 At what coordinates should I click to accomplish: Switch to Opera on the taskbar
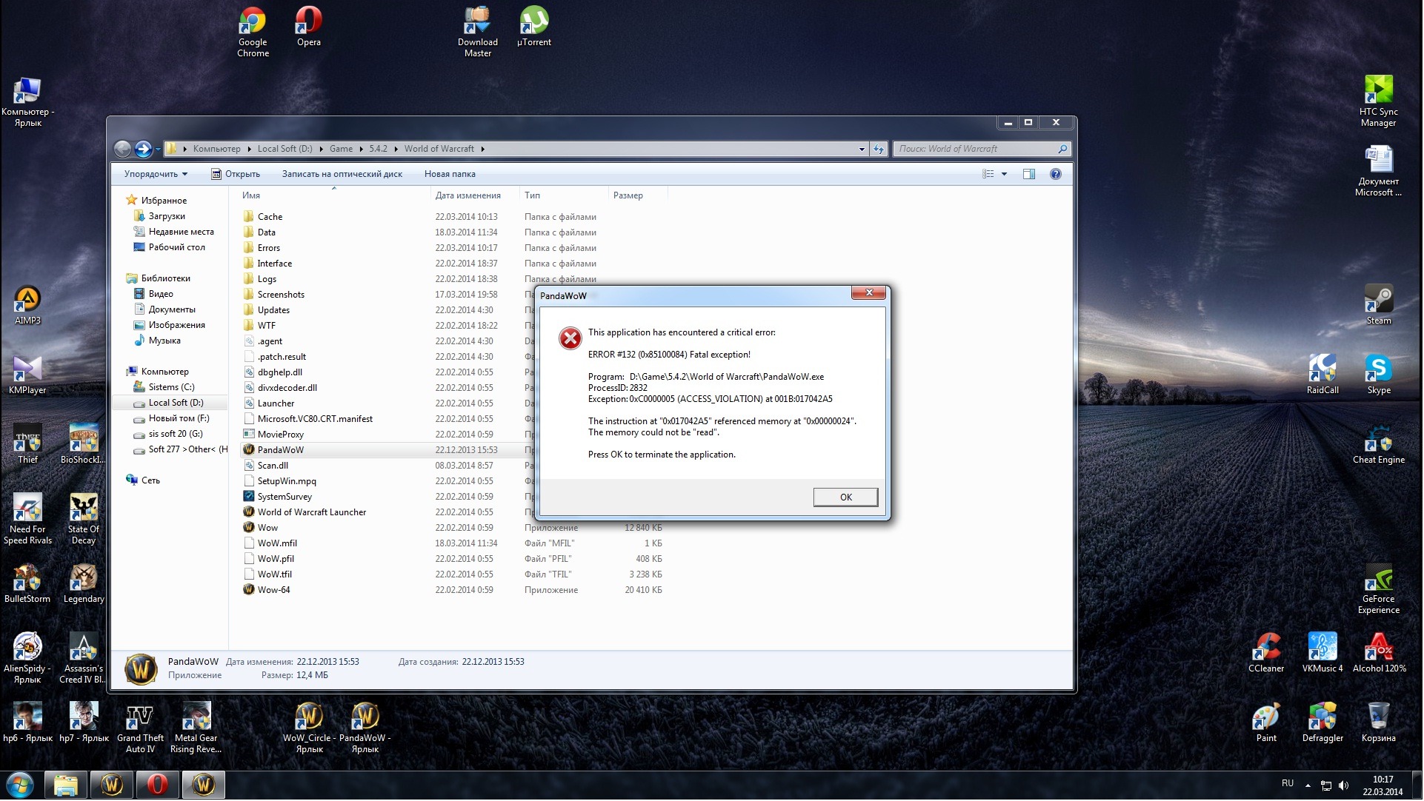click(x=157, y=785)
